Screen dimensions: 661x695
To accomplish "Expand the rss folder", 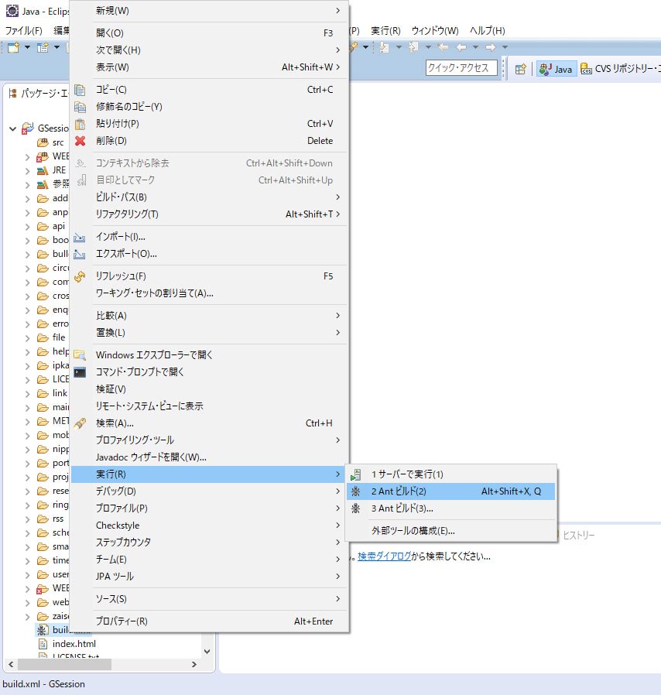I will coord(28,519).
